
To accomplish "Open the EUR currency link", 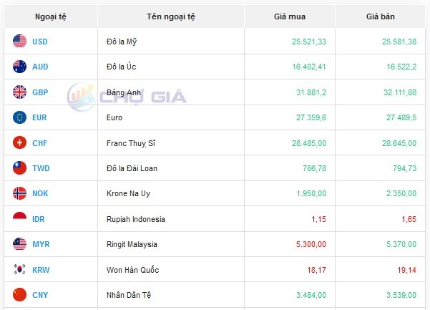I will [x=39, y=117].
